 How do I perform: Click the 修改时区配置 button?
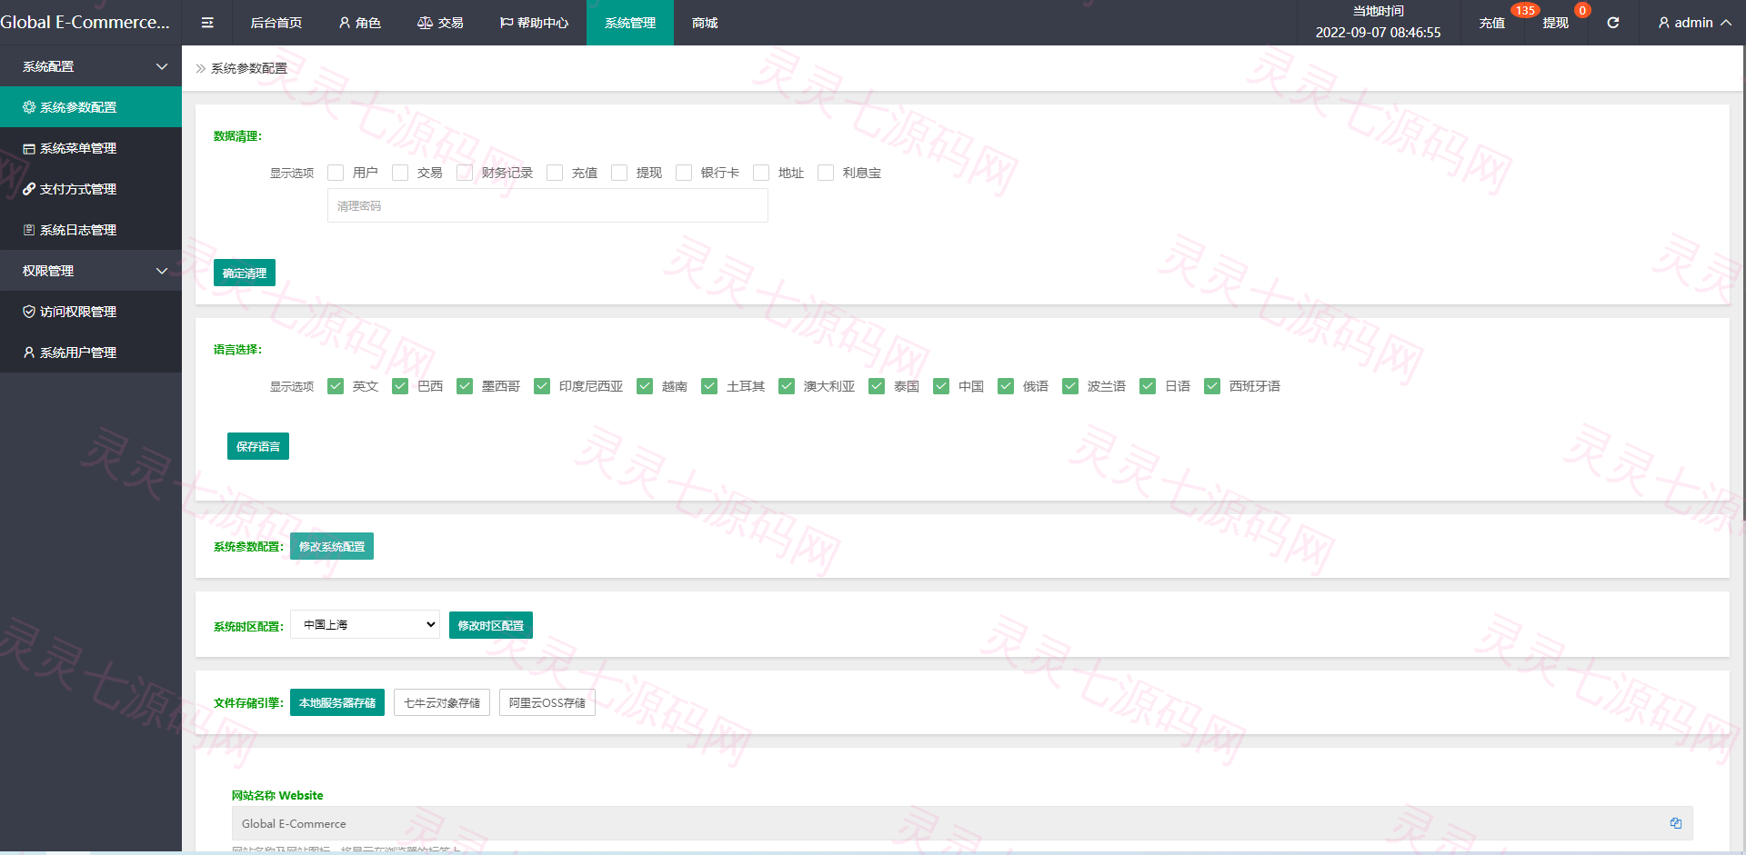coord(491,625)
